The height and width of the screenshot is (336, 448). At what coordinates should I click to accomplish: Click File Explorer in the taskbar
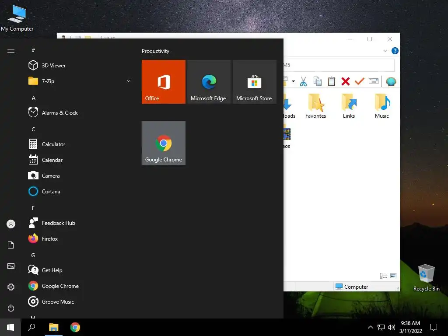tap(53, 327)
